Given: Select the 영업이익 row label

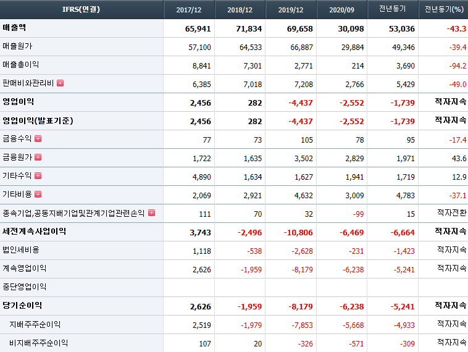Looking at the screenshot, I should point(18,101).
